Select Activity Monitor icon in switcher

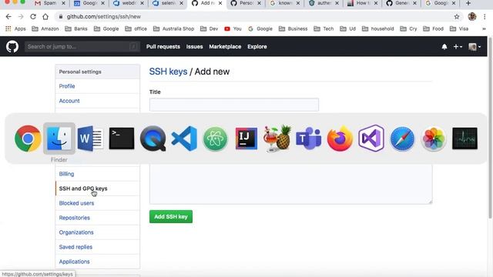tap(464, 138)
